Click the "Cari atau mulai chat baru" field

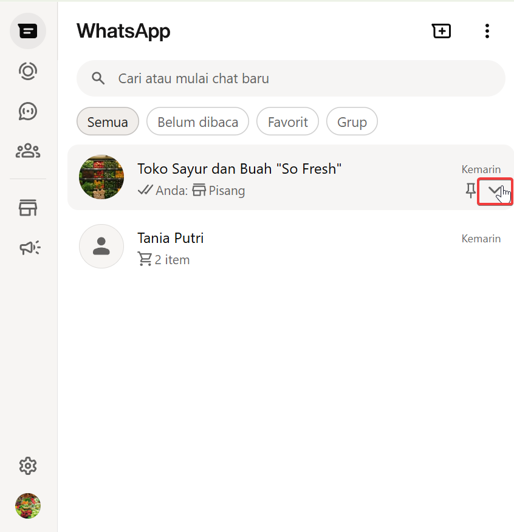click(304, 78)
